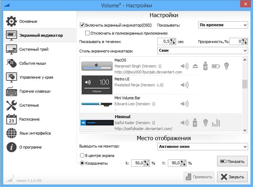The image size is (253, 187).
Task: Click the Manpreet Singh (Version: 1) text
Action: (x=138, y=66)
